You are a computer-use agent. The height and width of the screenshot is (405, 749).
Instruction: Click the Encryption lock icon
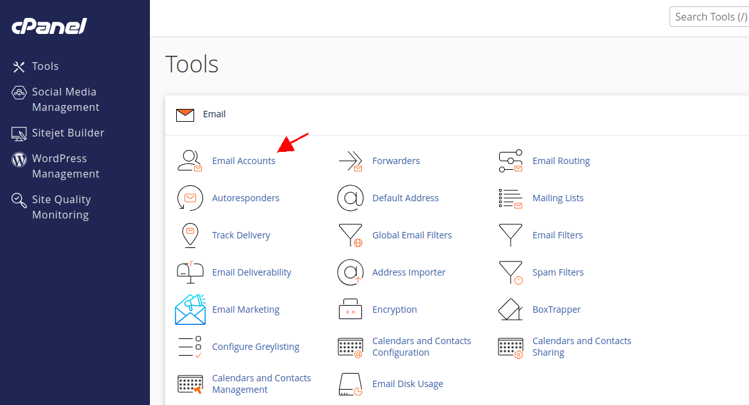(x=350, y=310)
